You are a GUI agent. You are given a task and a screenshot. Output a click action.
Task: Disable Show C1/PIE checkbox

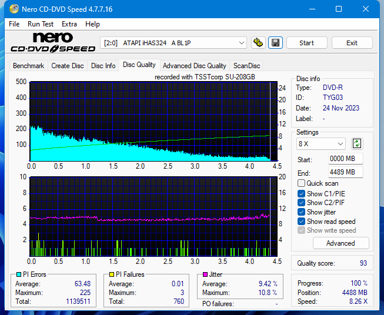click(301, 193)
